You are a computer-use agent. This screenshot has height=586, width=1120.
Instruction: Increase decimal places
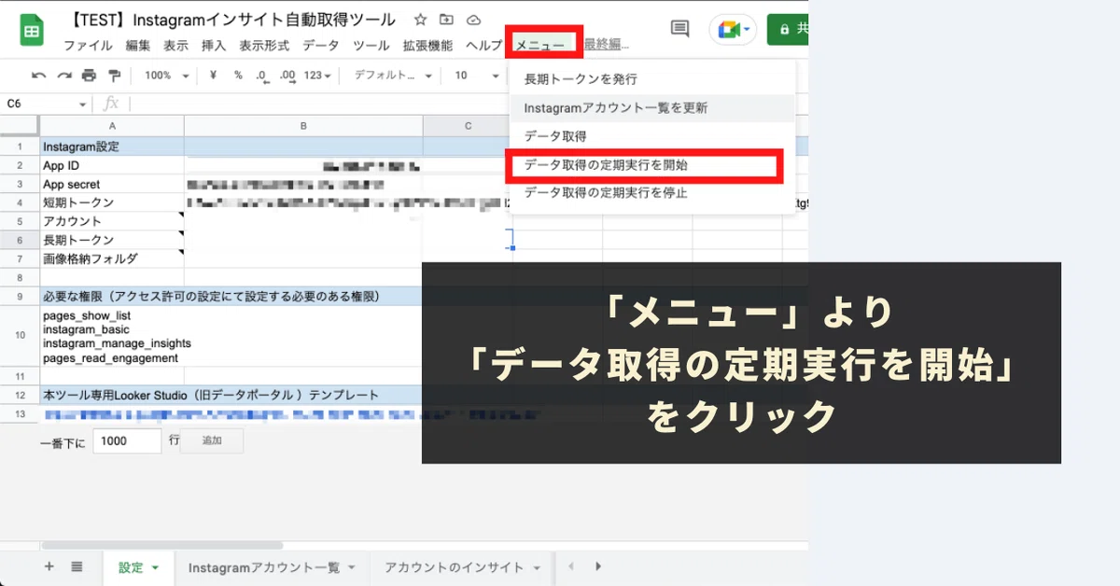[287, 76]
